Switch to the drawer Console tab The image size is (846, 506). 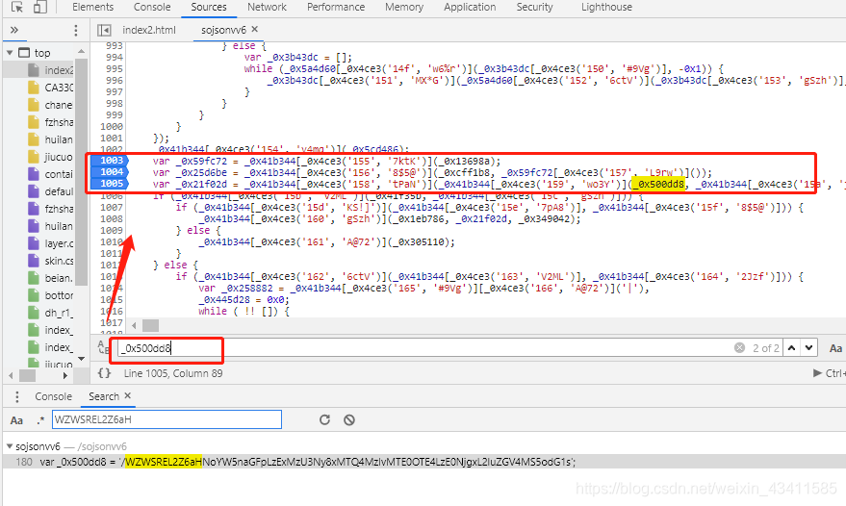click(x=53, y=396)
